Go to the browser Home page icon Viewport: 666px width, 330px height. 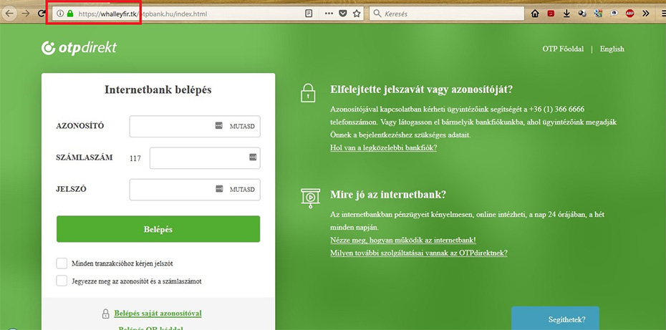coord(535,14)
